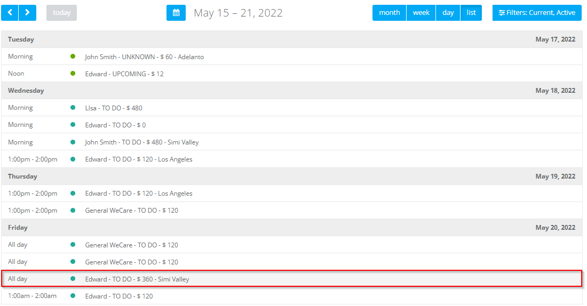Screen dimensions: 587x306
Task: Open Edward - TO DO - $ 0 event
Action: [291, 125]
